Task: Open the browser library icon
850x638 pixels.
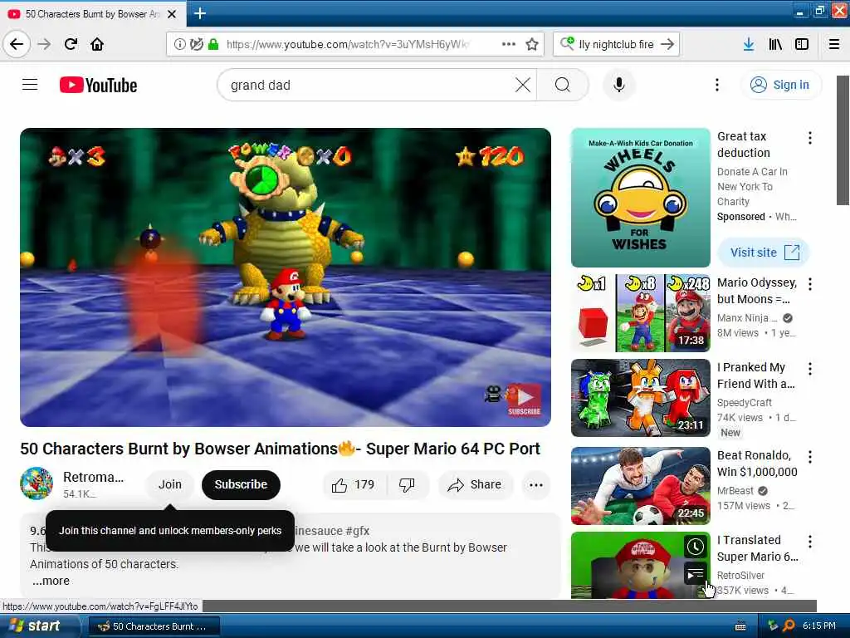Action: click(775, 44)
